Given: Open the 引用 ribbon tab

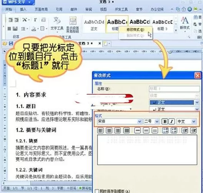Looking at the screenshot, I should 59,9.
